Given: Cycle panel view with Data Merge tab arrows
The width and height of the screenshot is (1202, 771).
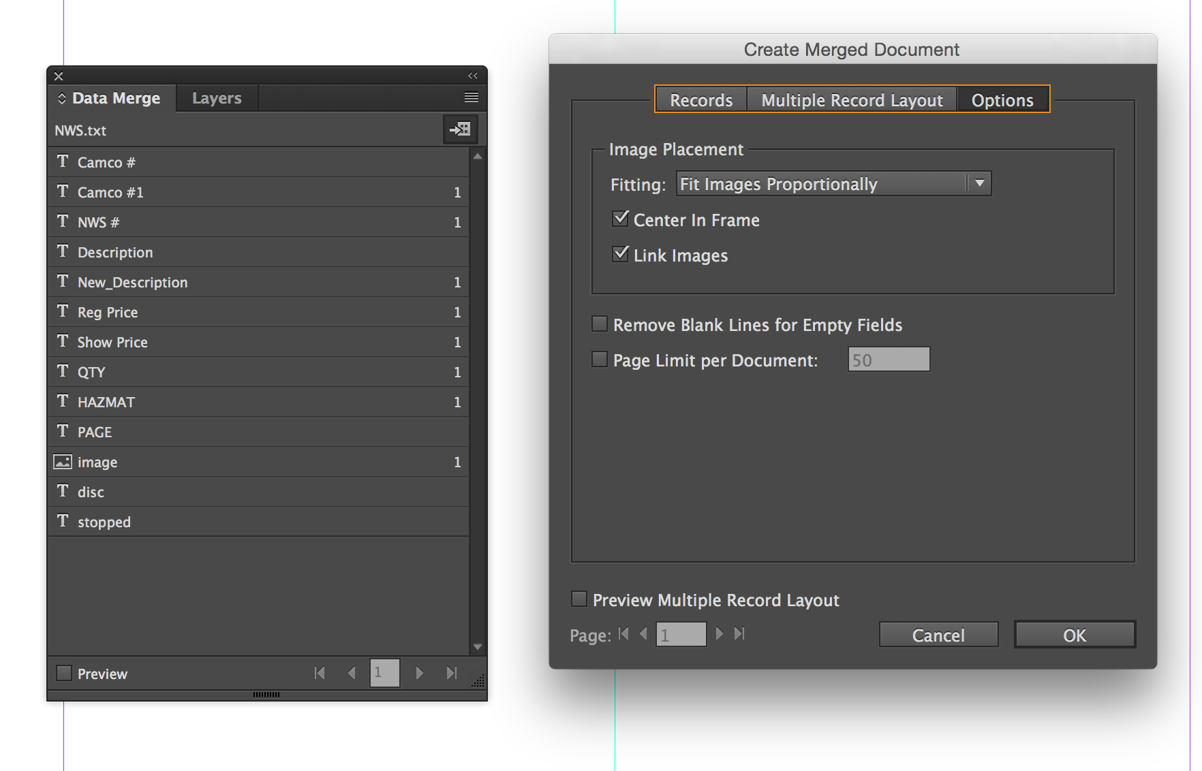Looking at the screenshot, I should tap(61, 98).
